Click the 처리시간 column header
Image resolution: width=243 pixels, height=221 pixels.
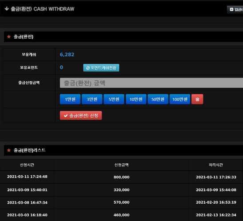pos(216,165)
